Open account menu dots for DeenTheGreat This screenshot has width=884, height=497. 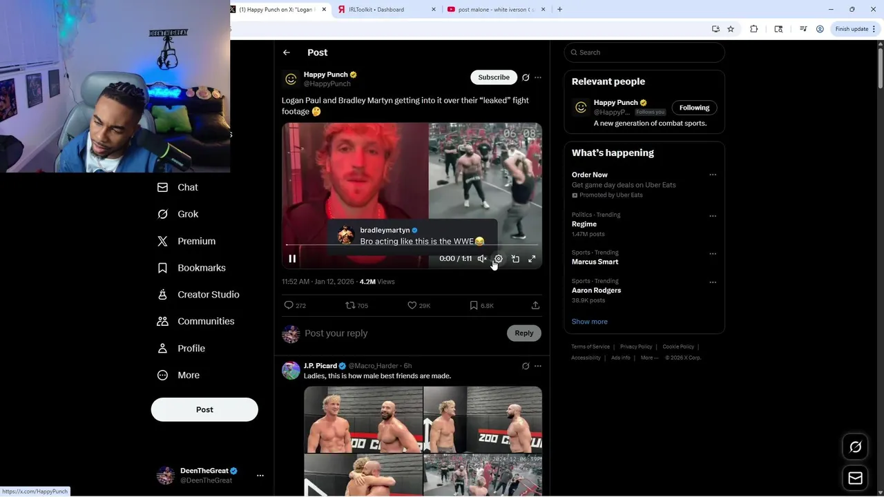[x=260, y=476]
